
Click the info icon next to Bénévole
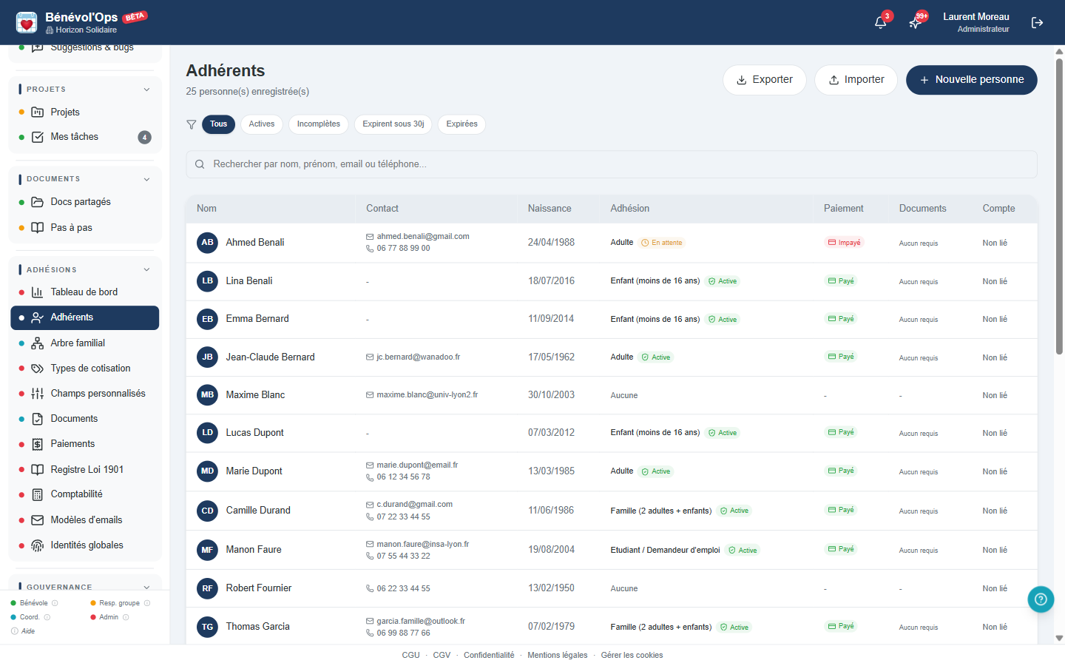(55, 603)
